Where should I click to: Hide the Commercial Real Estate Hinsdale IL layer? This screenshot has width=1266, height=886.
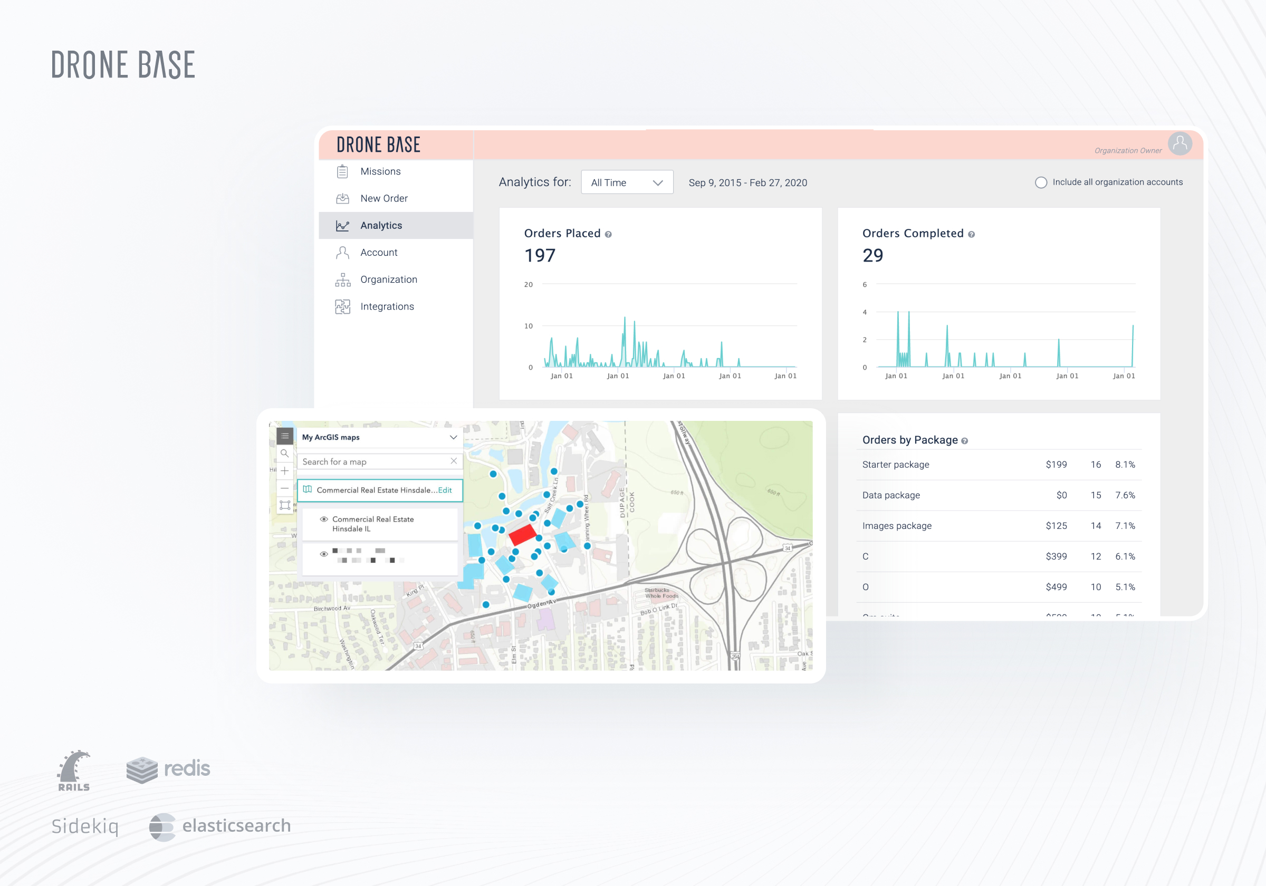324,519
